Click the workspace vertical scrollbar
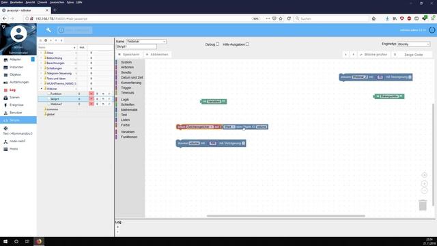This screenshot has width=437, height=246. (x=433, y=155)
